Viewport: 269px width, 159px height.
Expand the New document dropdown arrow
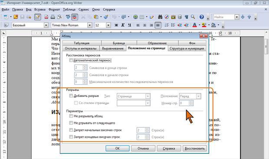tap(11, 17)
